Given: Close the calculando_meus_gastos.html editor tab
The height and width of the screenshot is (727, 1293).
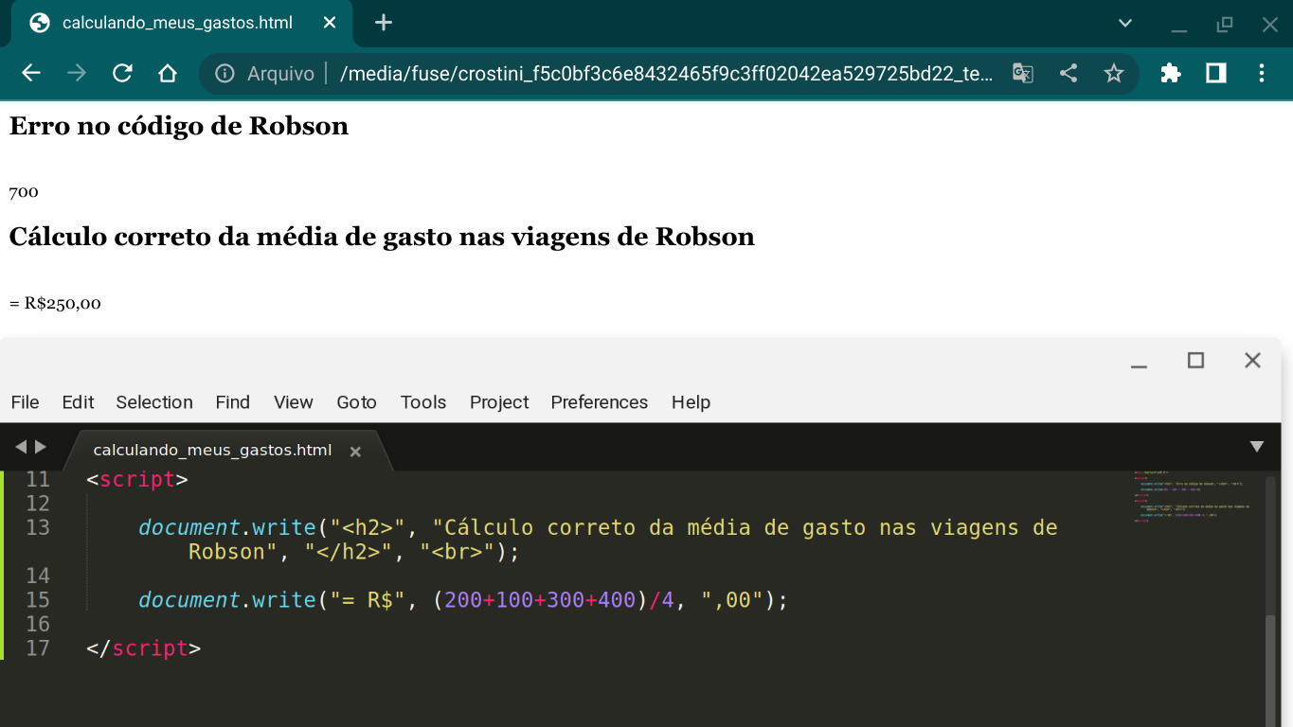Looking at the screenshot, I should (x=355, y=452).
